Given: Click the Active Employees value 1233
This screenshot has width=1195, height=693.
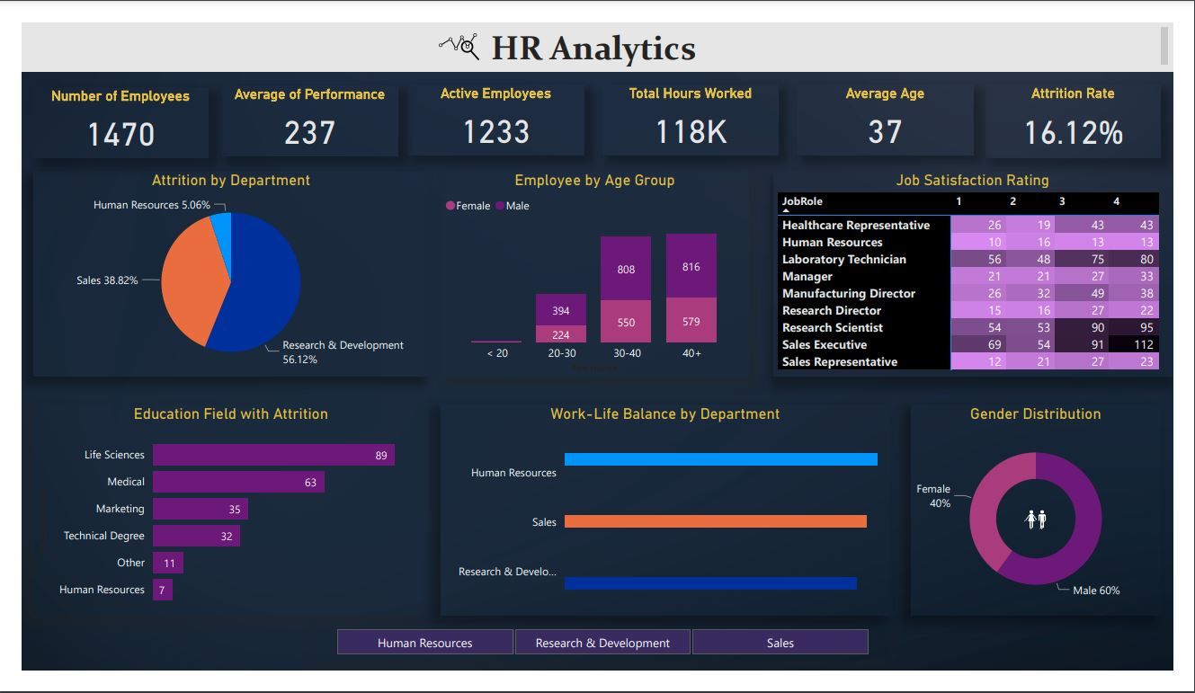Looking at the screenshot, I should 495,133.
